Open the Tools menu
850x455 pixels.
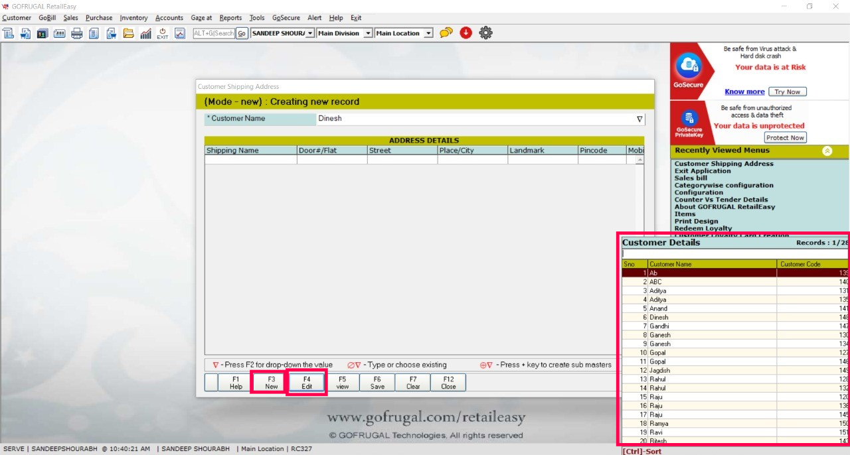257,18
